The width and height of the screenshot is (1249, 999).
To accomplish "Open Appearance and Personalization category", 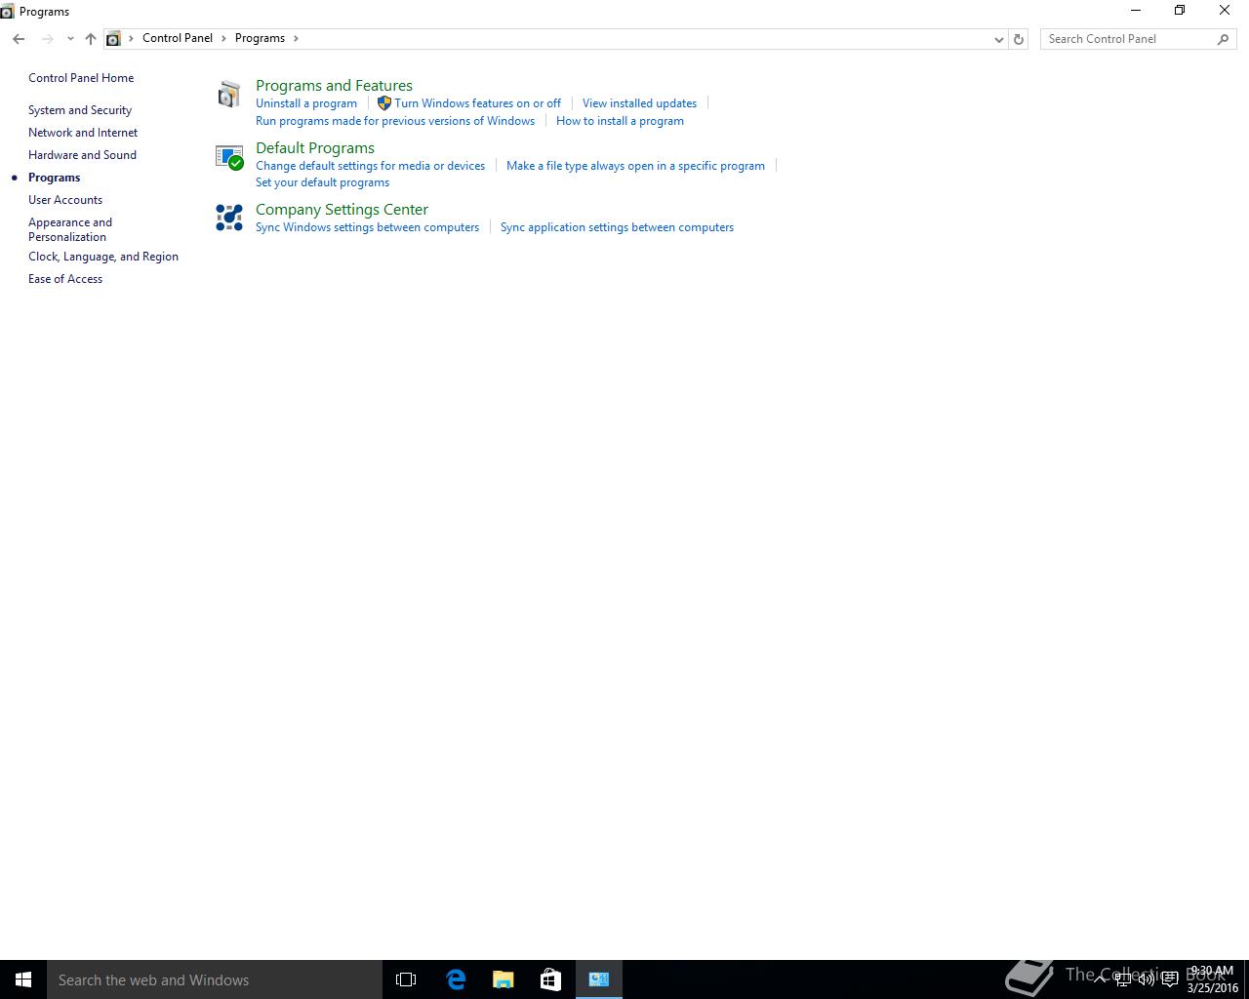I will (x=70, y=229).
